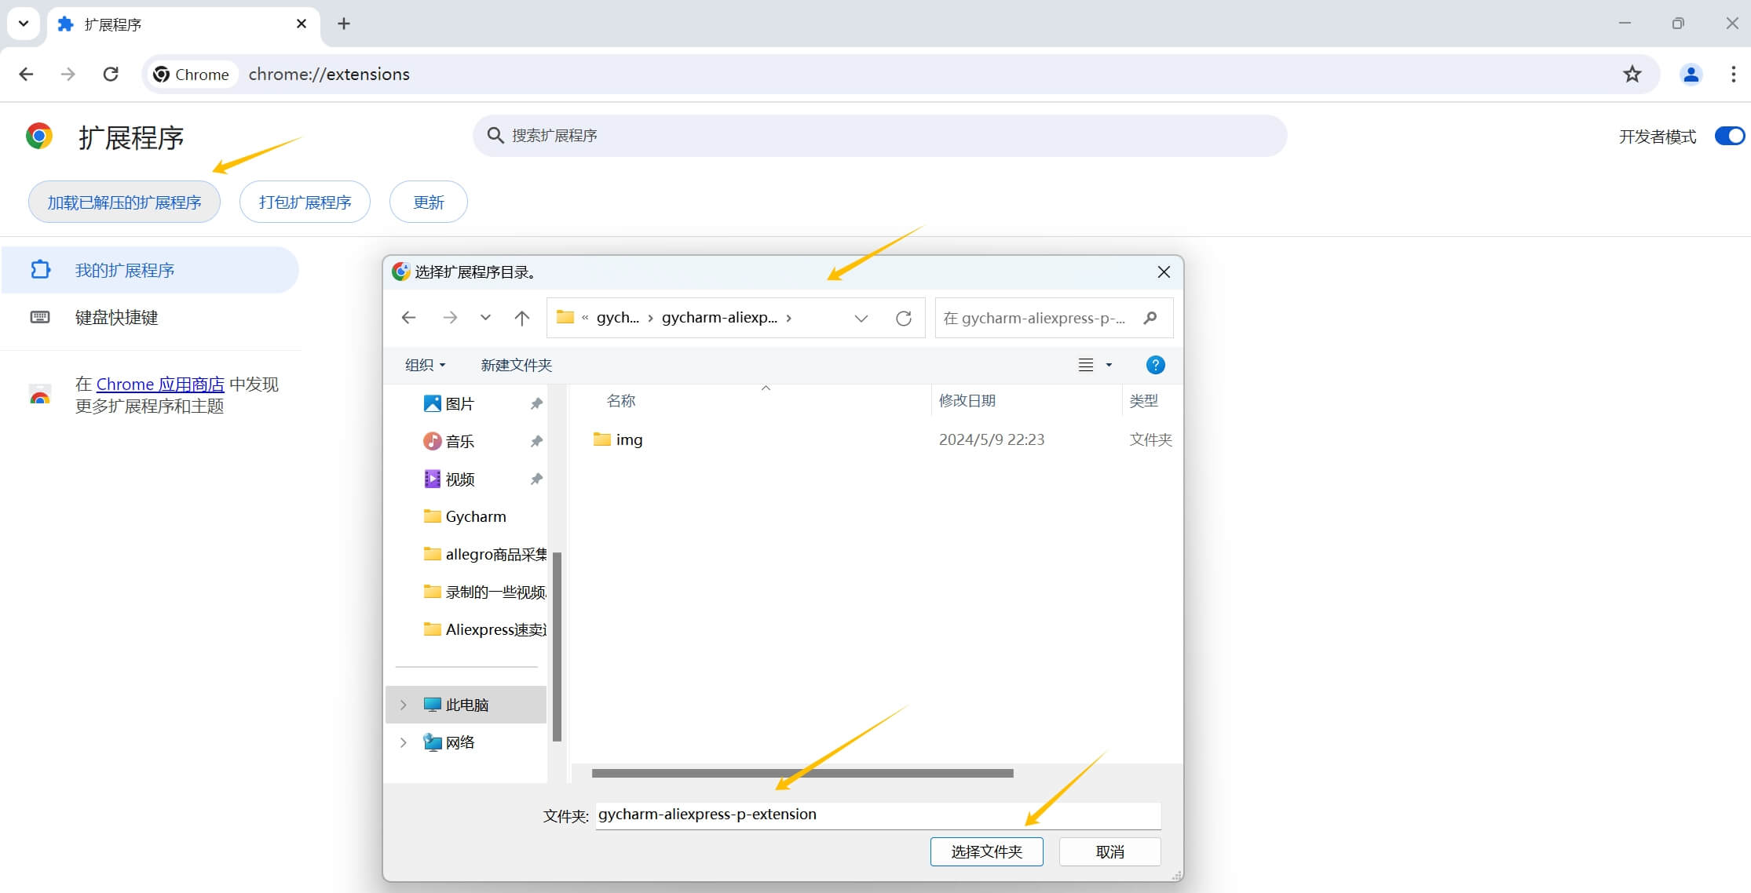Bookmark this page with the star icon

click(x=1632, y=74)
